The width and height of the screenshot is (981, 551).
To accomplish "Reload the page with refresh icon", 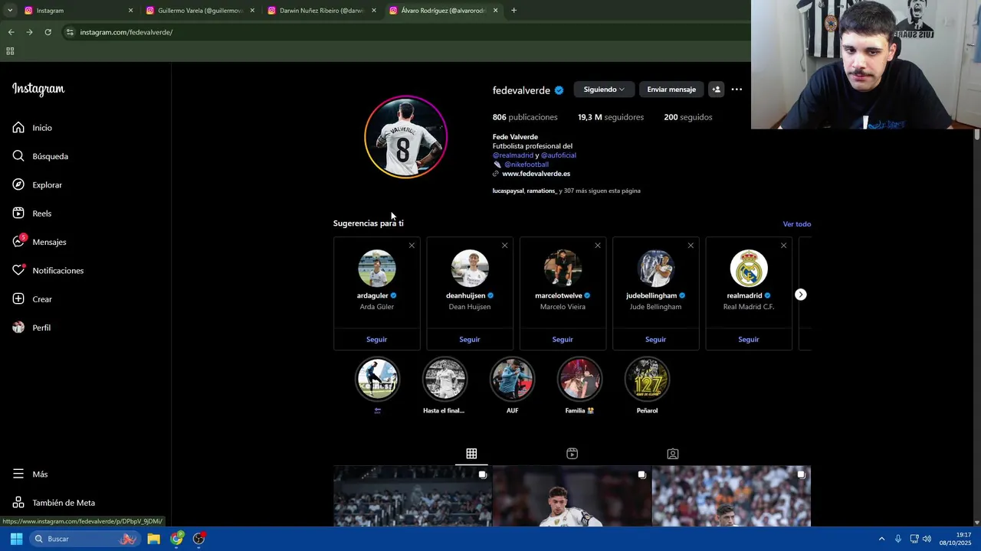I will (48, 32).
